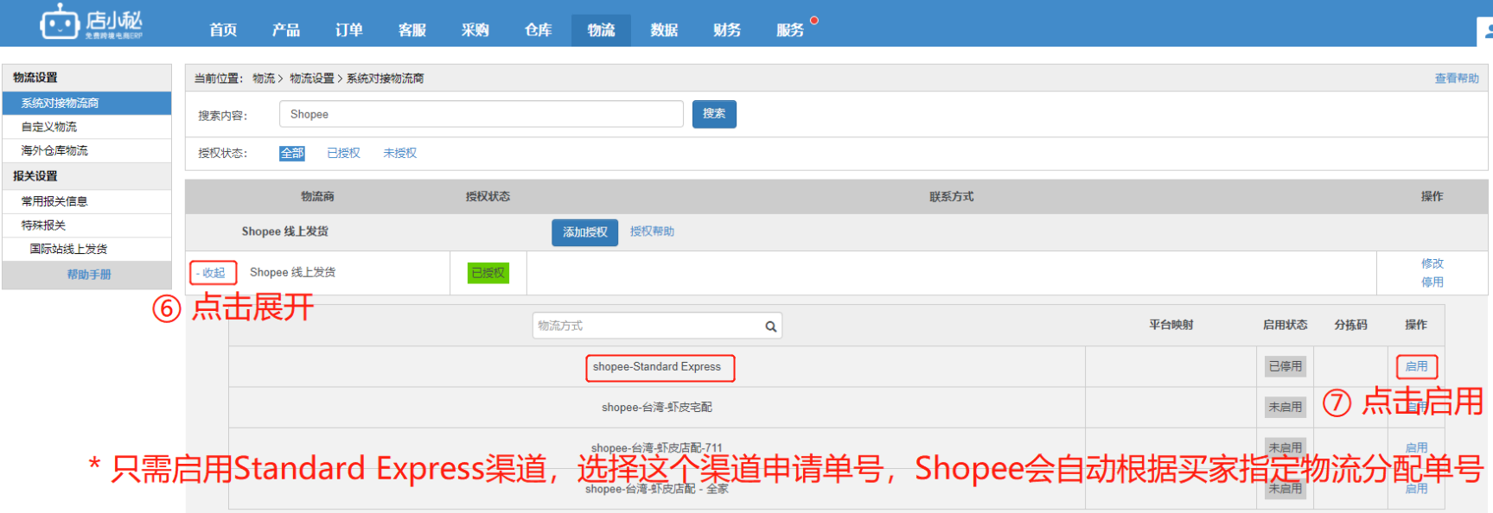Viewport: 1493px width, 513px height.
Task: Click the 店小秘 robot logo
Action: click(91, 22)
